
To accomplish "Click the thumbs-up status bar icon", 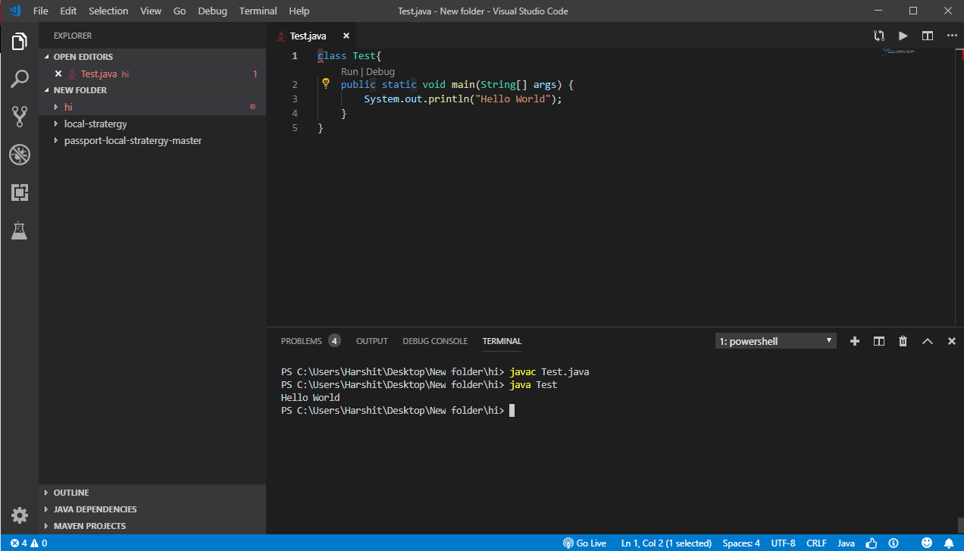I will [x=872, y=543].
